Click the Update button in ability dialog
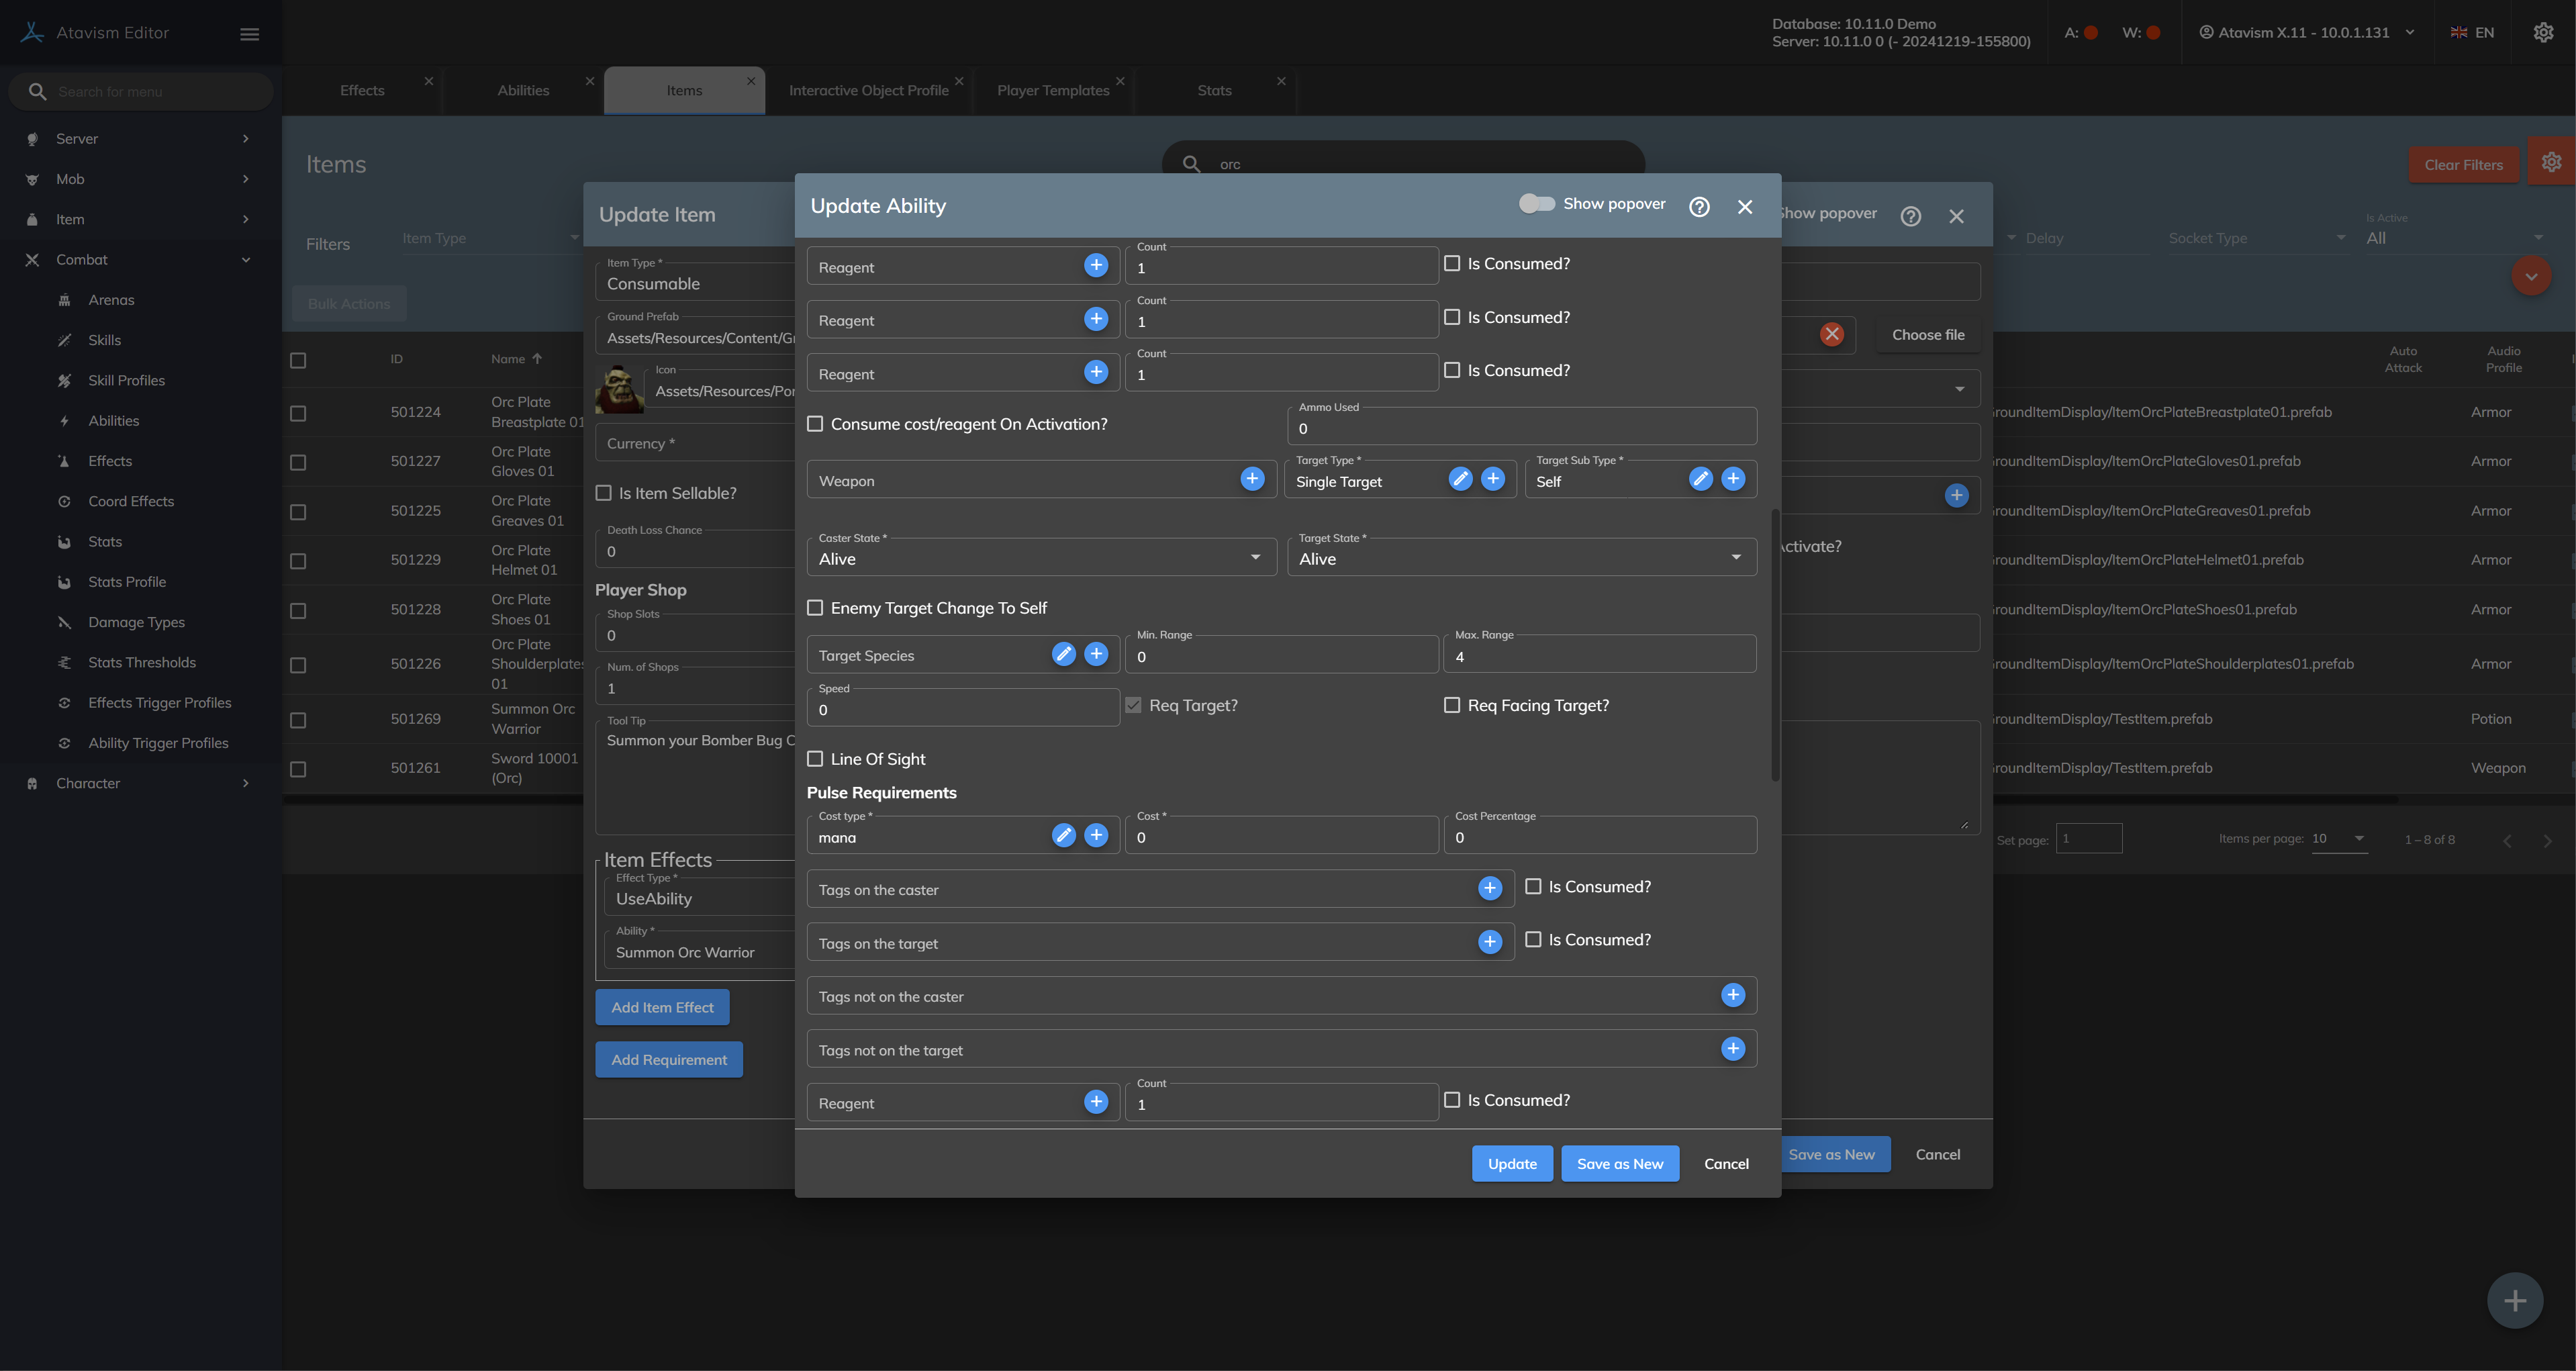Screen dimensions: 2576x1371 point(1511,1163)
